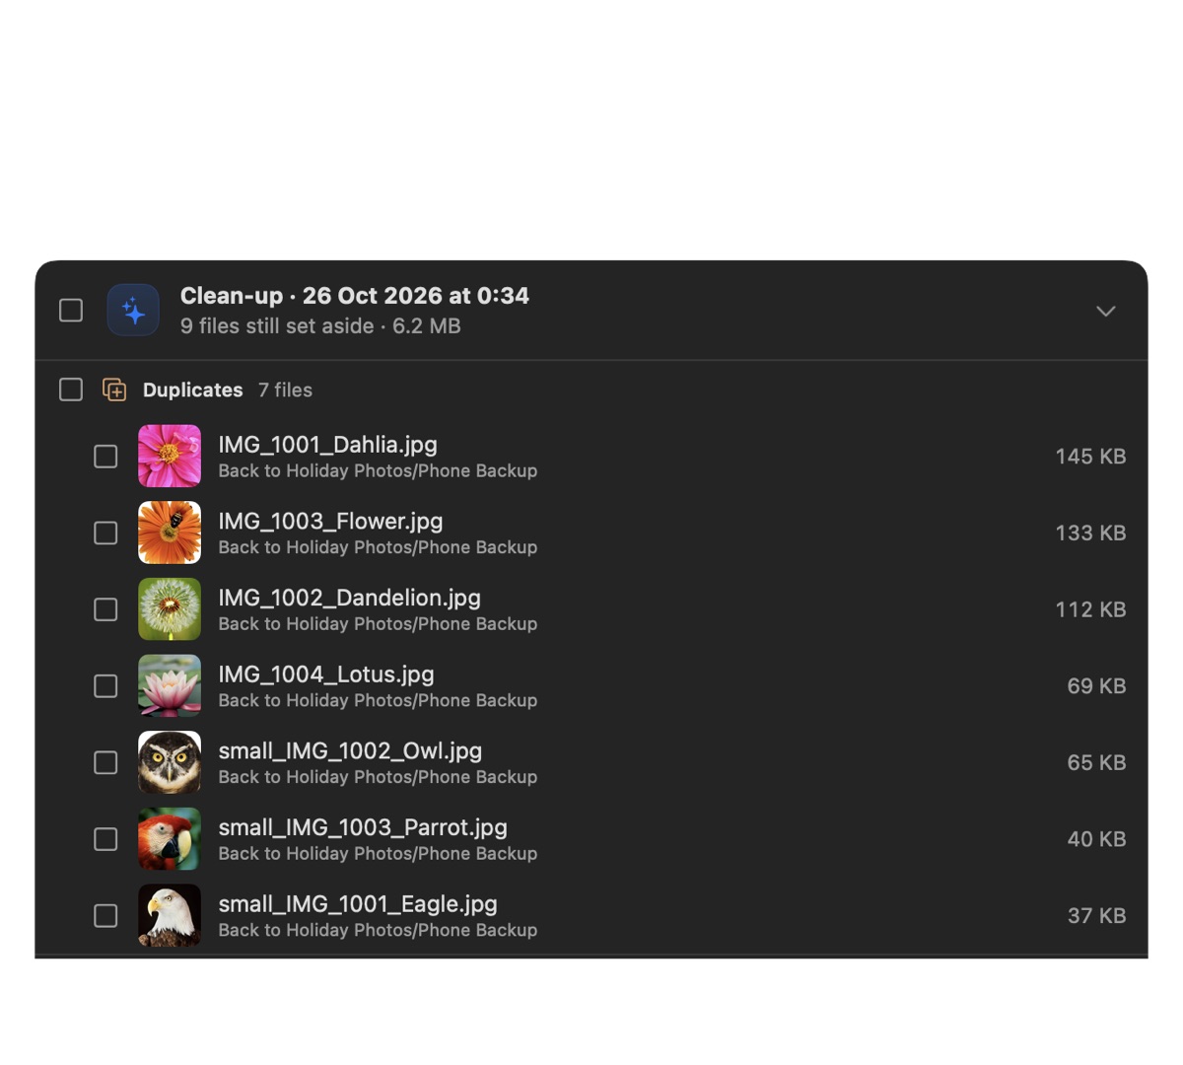
Task: Click file name IMG_1001_Dahlia.jpg
Action: click(327, 445)
